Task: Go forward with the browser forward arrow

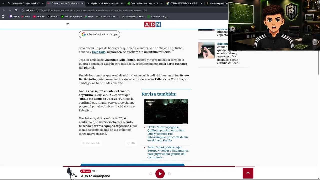Action: click(10, 10)
